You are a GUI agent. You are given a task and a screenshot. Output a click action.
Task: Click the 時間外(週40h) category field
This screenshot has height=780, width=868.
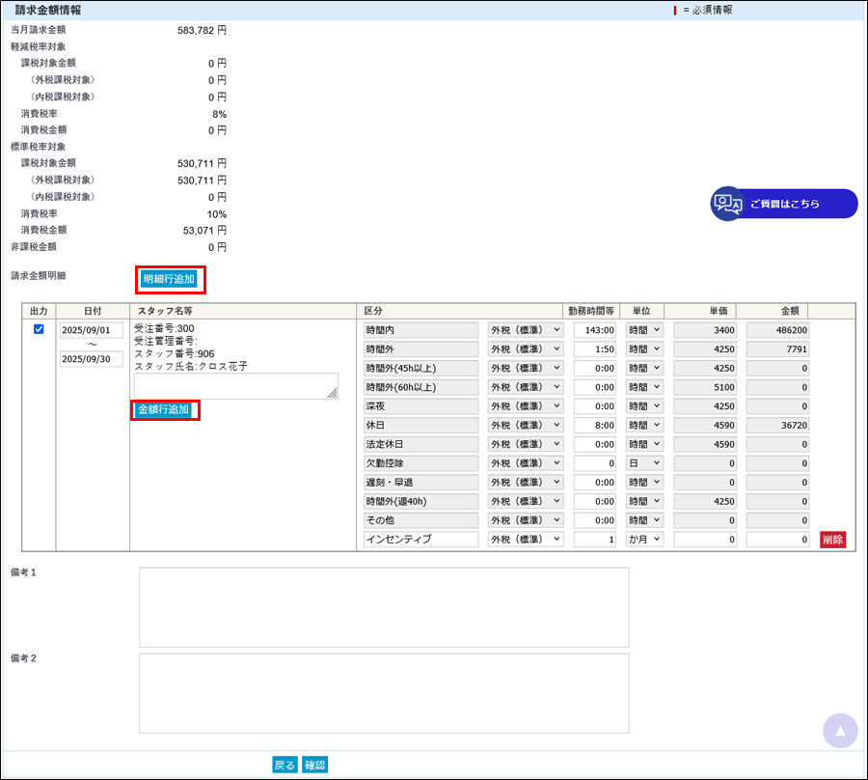[420, 501]
